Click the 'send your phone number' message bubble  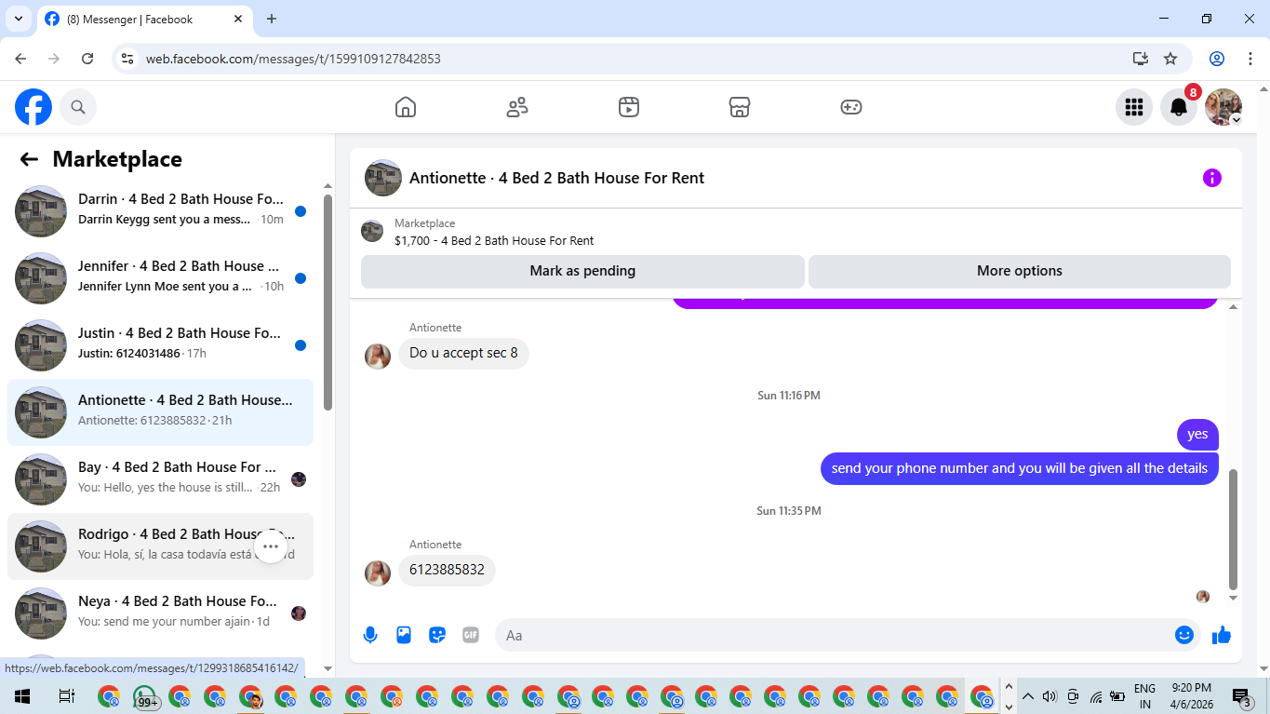(x=1020, y=468)
